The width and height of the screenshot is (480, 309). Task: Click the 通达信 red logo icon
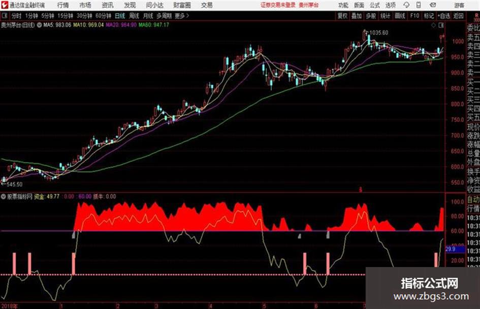coord(4,5)
